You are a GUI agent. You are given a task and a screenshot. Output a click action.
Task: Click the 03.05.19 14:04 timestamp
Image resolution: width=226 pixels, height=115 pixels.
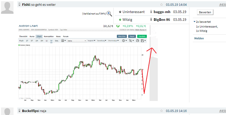click(x=176, y=5)
